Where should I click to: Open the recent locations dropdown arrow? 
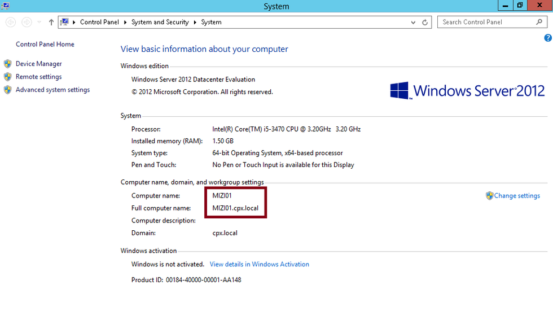(39, 22)
